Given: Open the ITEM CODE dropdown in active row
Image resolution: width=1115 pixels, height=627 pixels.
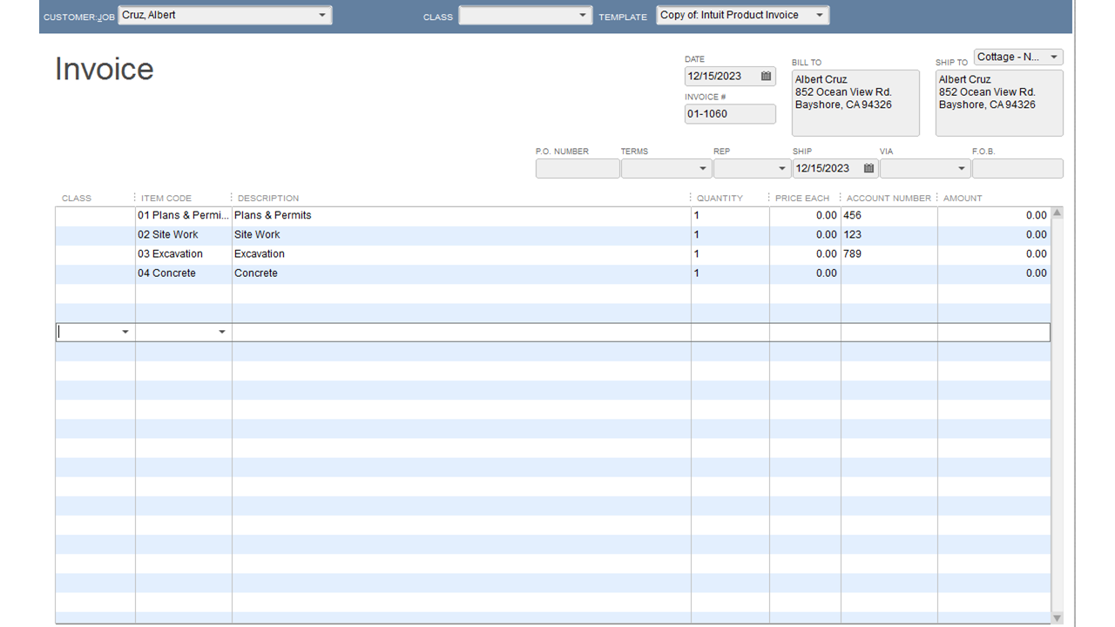Looking at the screenshot, I should point(222,331).
